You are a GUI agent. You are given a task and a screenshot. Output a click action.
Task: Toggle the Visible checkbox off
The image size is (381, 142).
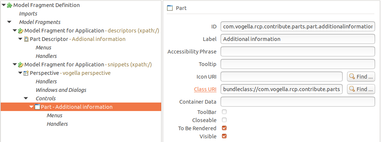(224, 136)
